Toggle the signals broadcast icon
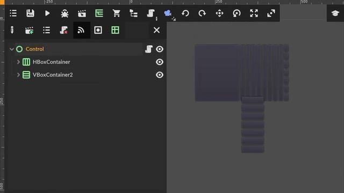This screenshot has width=344, height=193. 81,30
